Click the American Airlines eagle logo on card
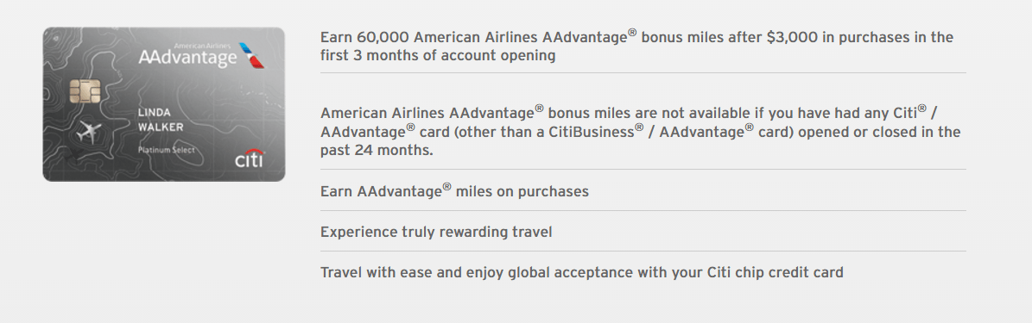Screen dimensions: 1032x323 (251, 55)
